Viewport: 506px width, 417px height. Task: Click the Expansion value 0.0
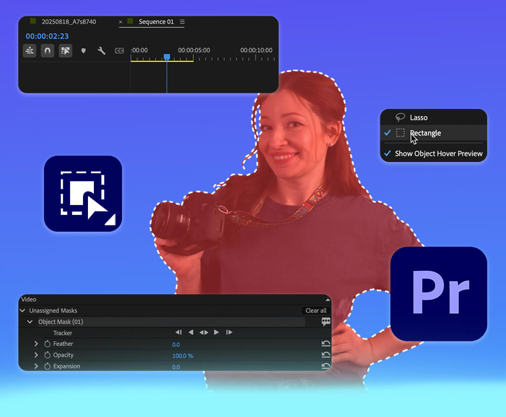(176, 367)
